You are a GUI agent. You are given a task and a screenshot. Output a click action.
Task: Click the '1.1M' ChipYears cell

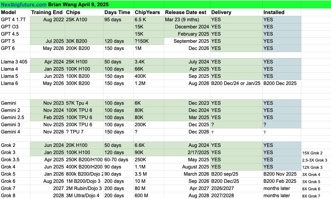point(149,167)
